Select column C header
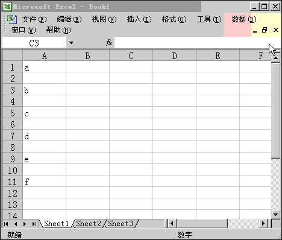This screenshot has width=282, height=240. (x=131, y=55)
